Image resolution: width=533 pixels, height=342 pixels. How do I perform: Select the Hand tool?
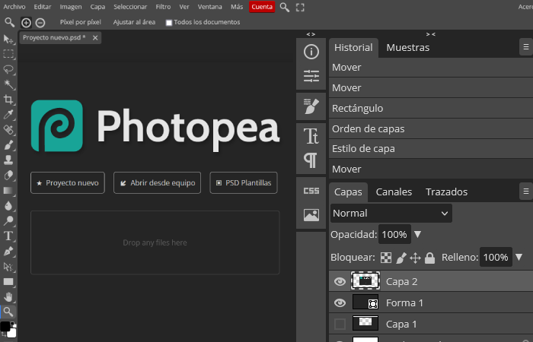(x=8, y=297)
